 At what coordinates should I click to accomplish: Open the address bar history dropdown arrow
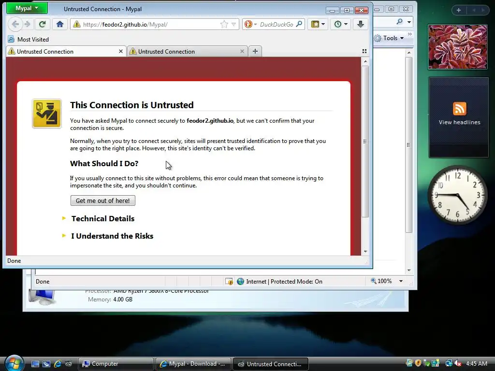pos(233,24)
